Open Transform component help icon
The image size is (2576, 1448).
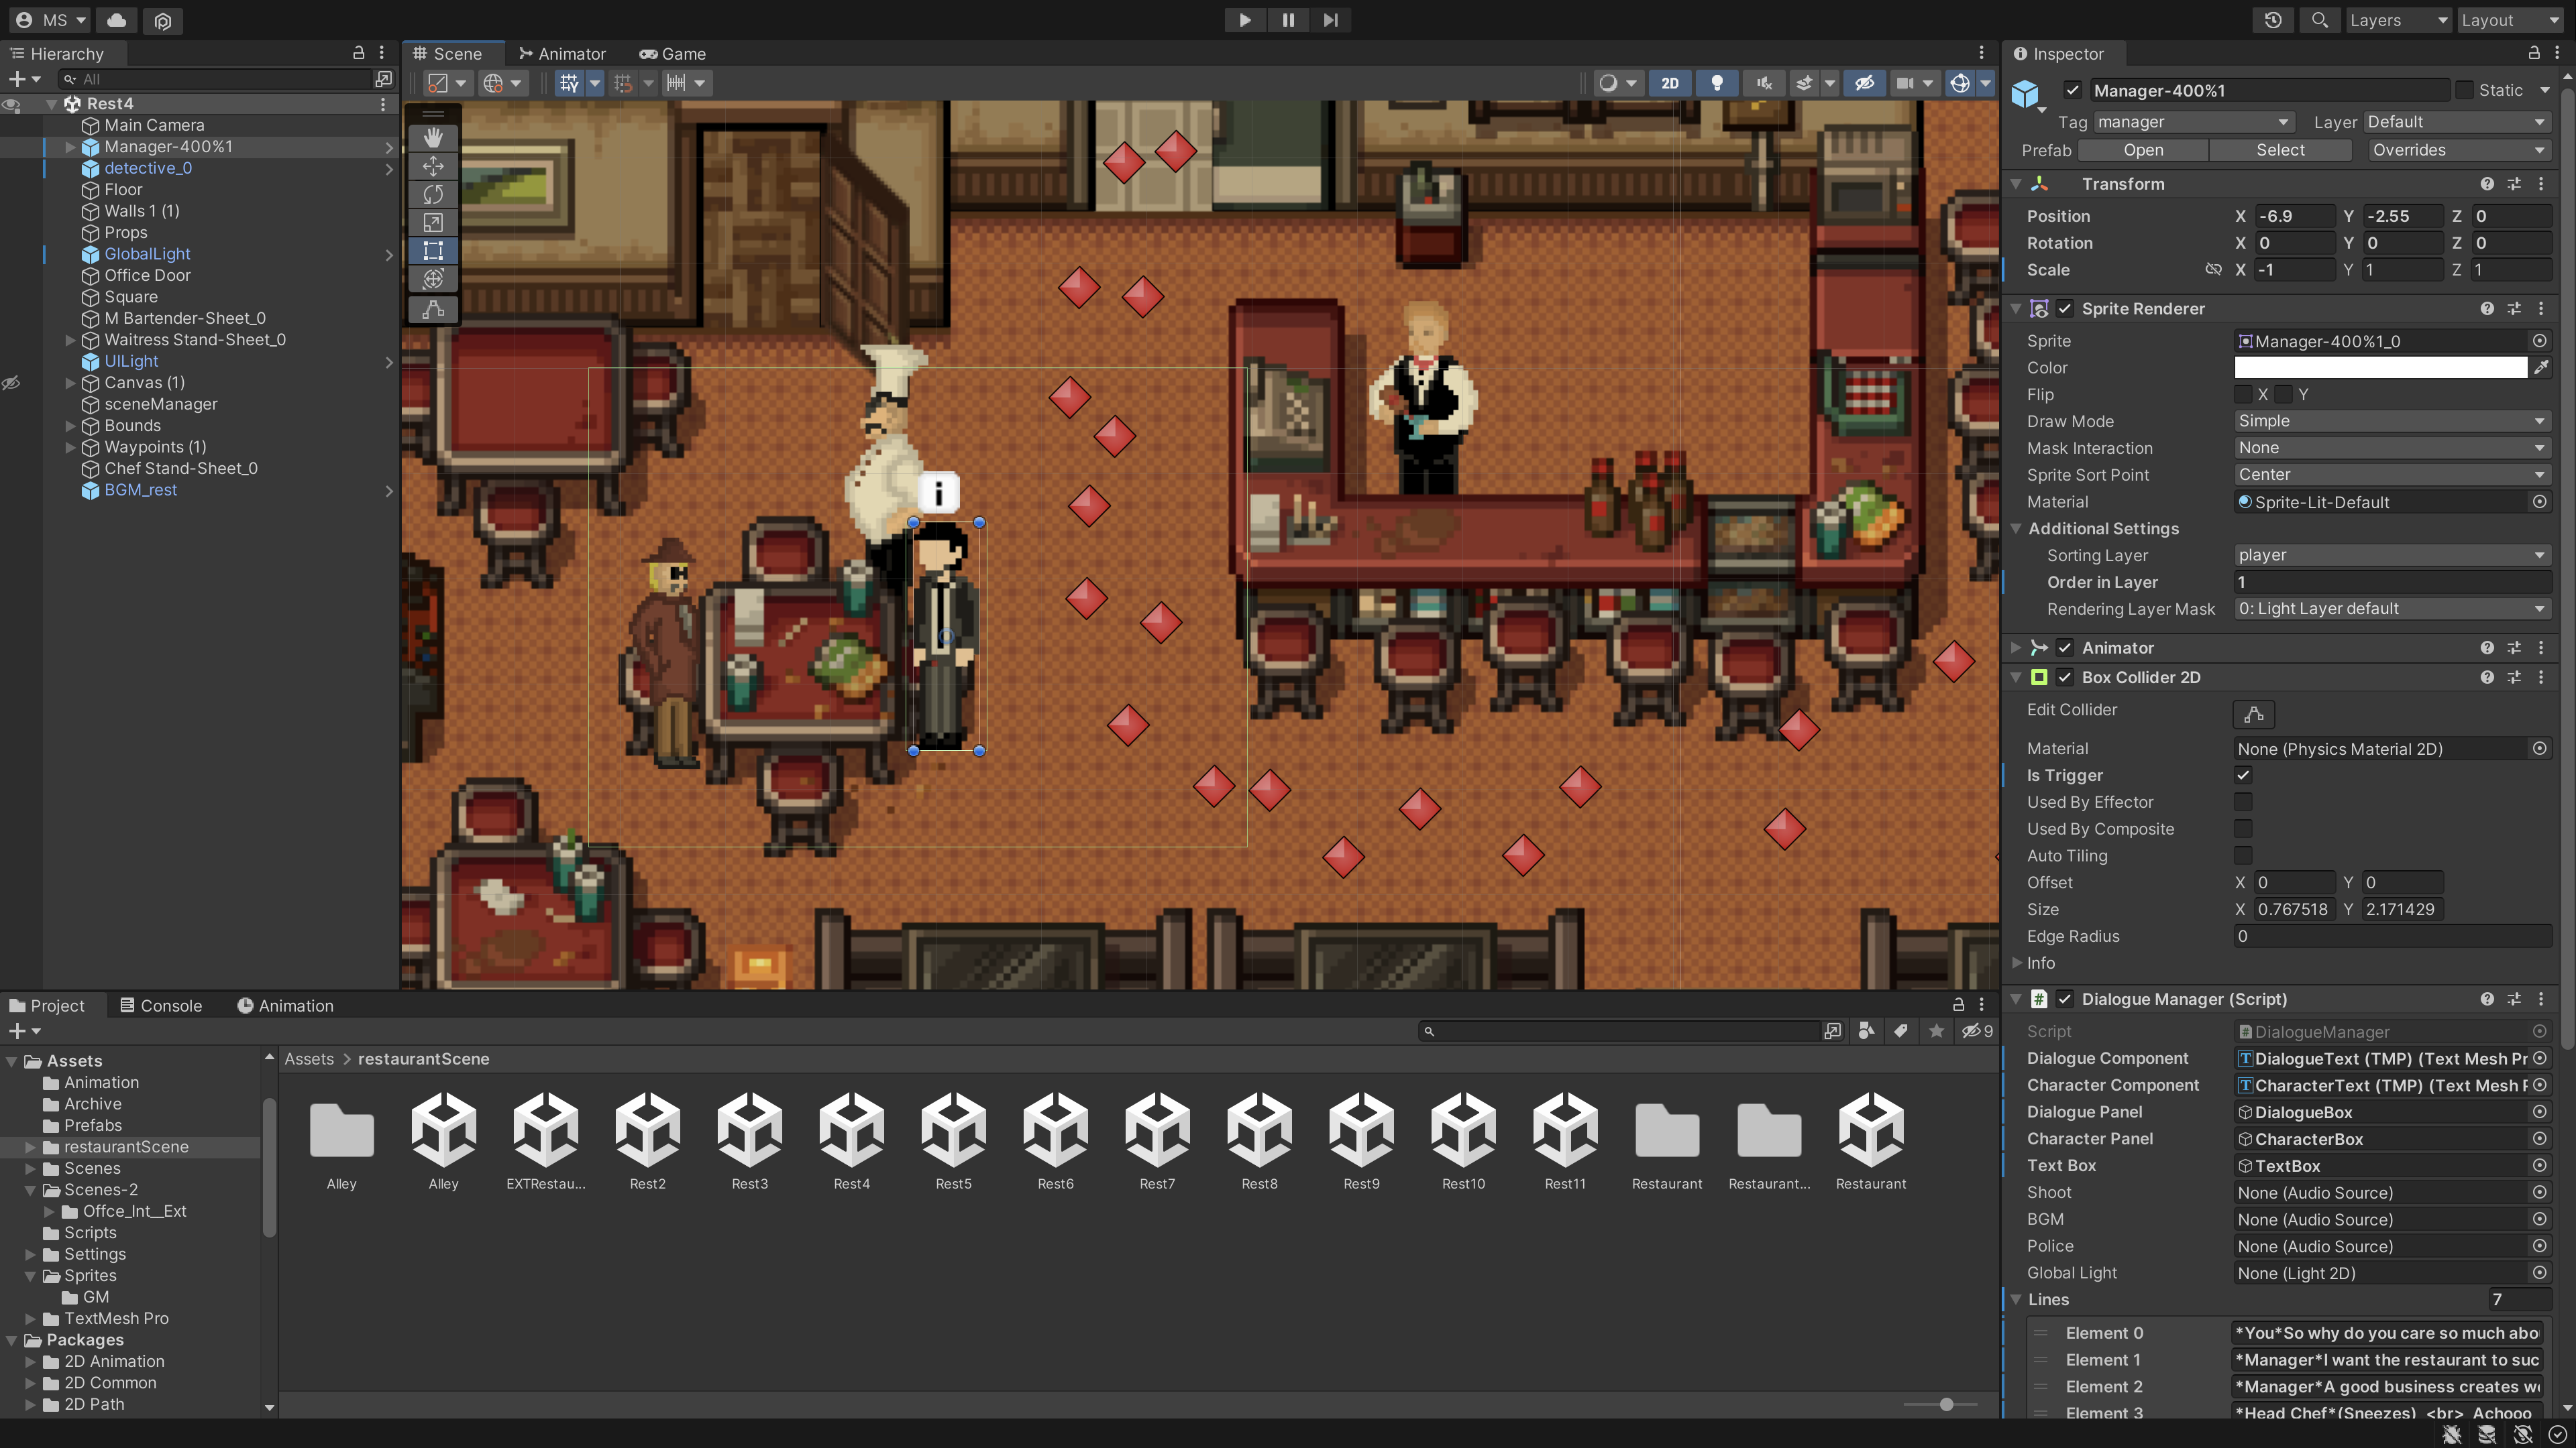click(2487, 184)
